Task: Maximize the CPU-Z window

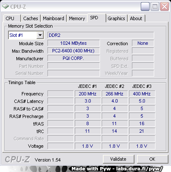Action: [155, 6]
